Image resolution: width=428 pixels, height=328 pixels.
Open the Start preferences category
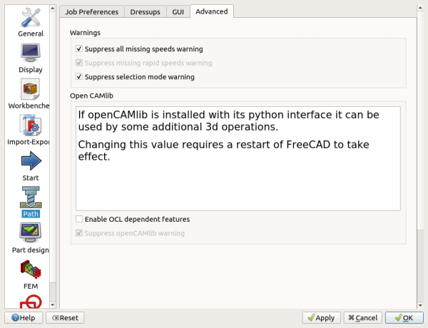tap(30, 166)
